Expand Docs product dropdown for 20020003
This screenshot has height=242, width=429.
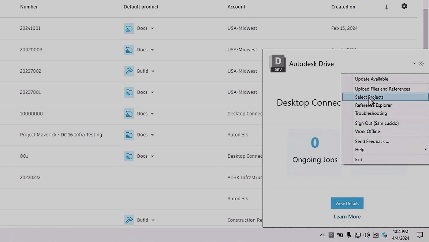tap(152, 50)
